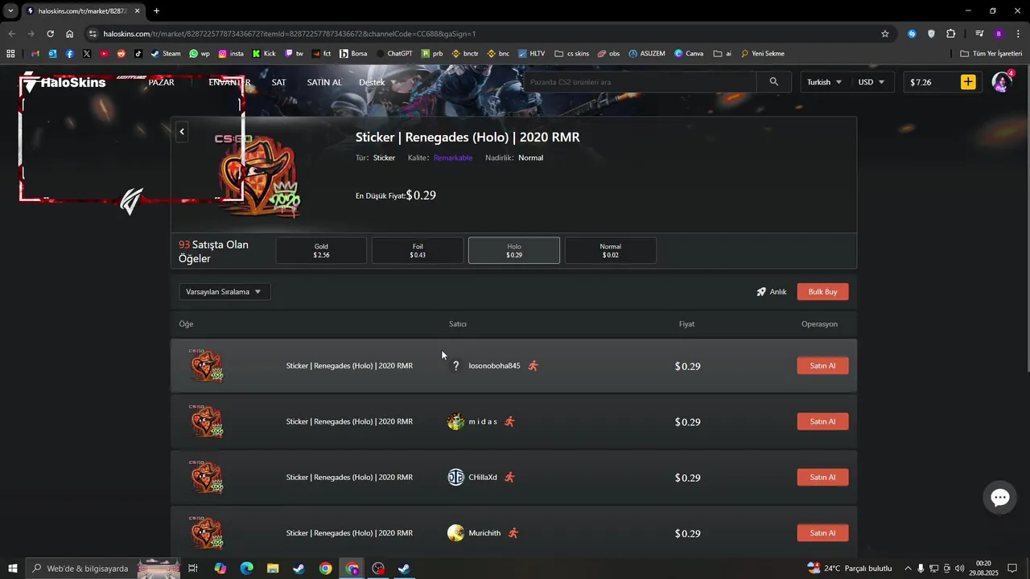Screen dimensions: 1030x579
Task: Open the PAZAR menu item
Action: tap(162, 82)
